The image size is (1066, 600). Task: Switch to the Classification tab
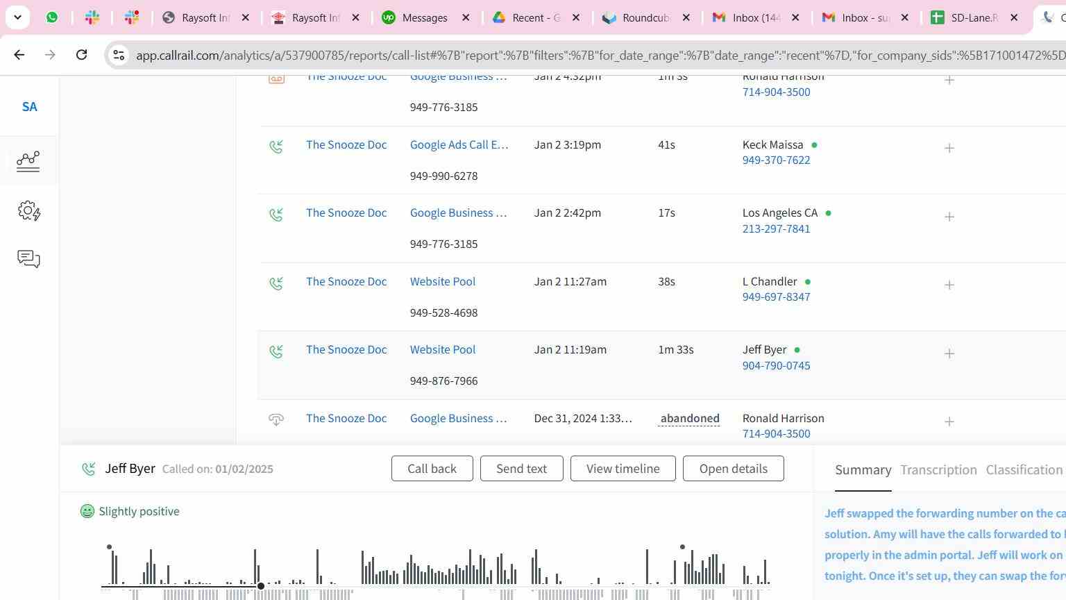tap(1024, 470)
